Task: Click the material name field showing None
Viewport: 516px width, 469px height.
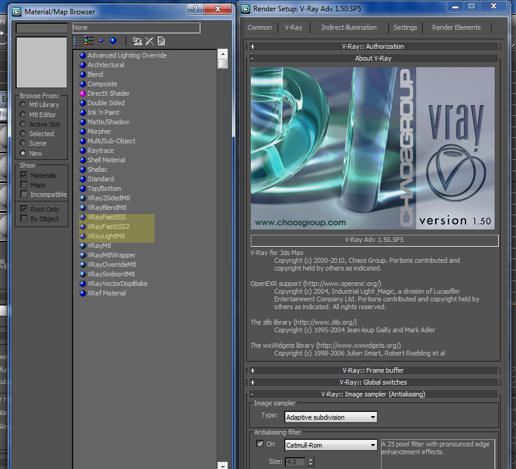Action: (136, 28)
